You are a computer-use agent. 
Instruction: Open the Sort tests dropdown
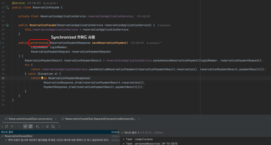point(37,126)
